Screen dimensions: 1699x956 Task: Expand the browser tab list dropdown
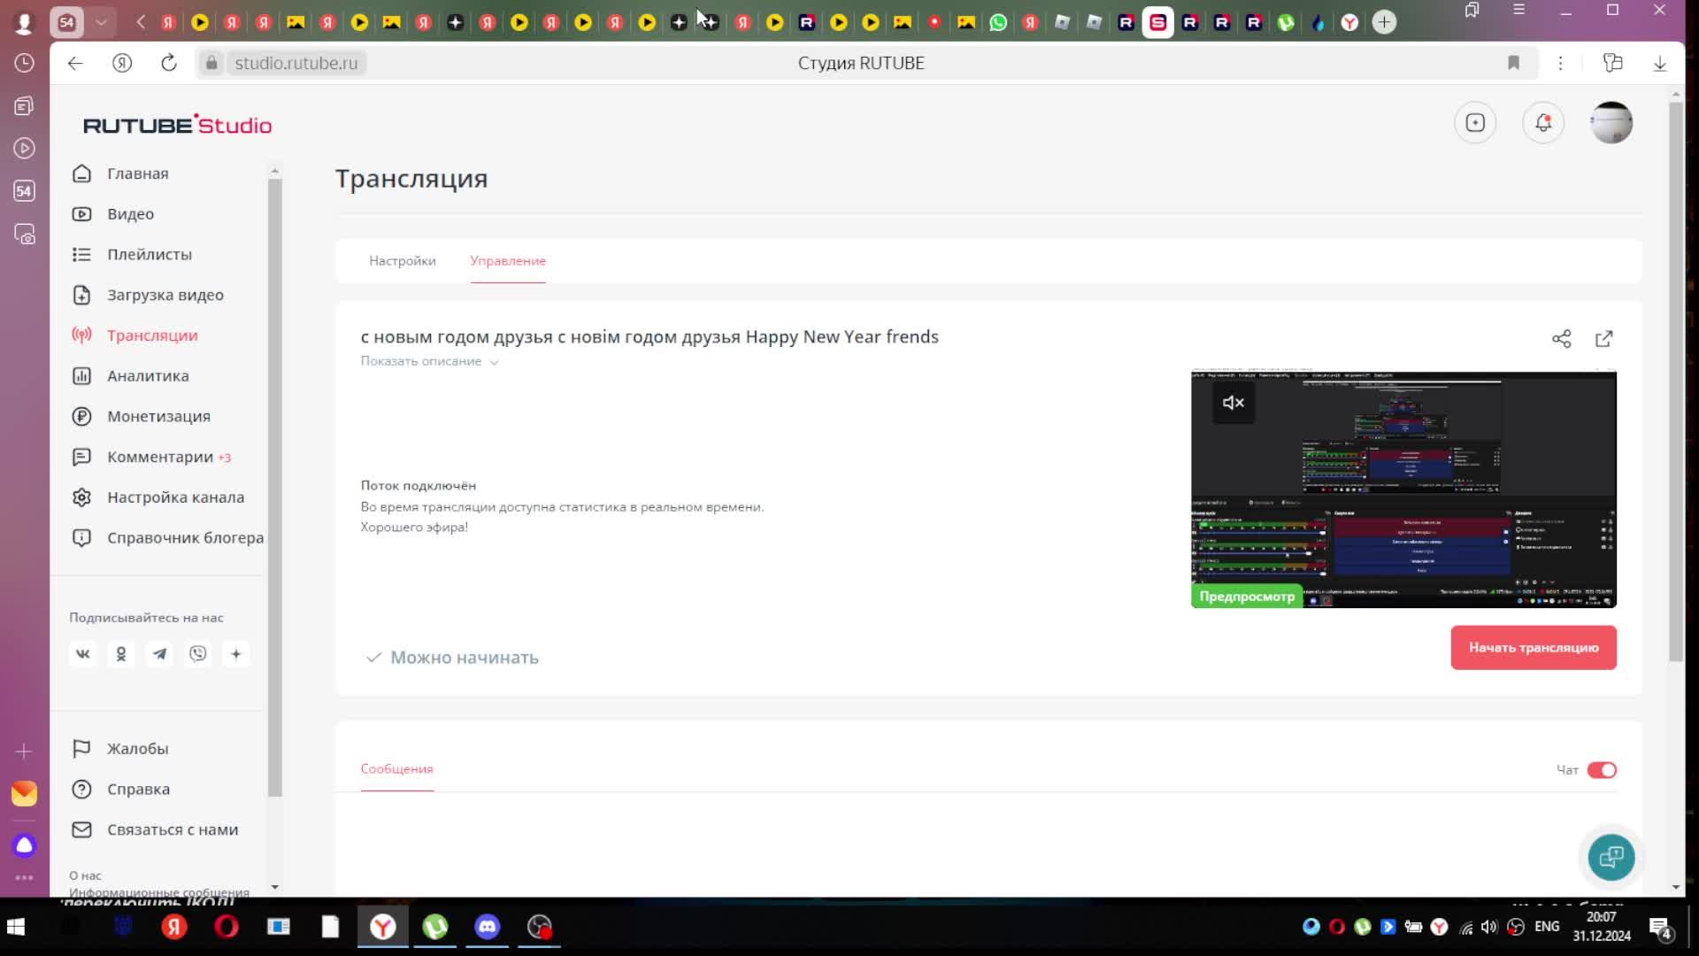[102, 22]
